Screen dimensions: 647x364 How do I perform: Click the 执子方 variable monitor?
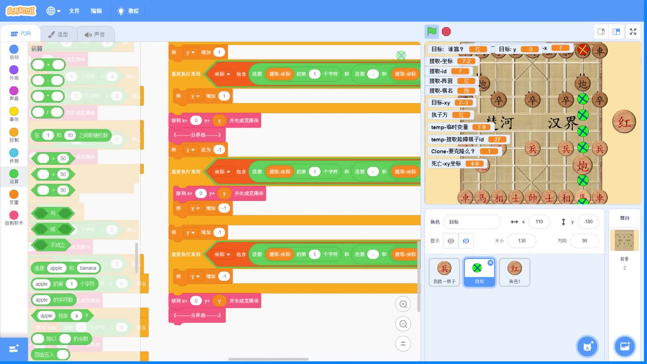point(450,115)
